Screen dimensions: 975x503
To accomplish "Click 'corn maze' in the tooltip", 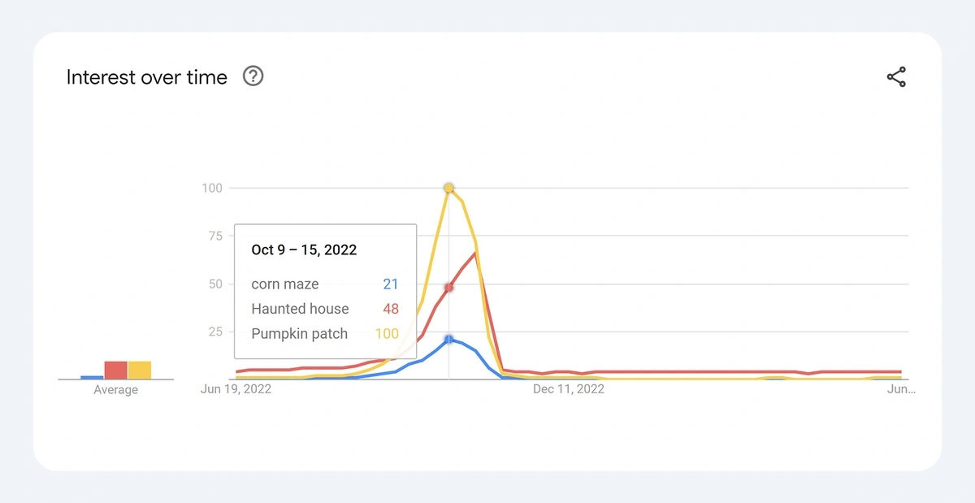I will point(284,284).
